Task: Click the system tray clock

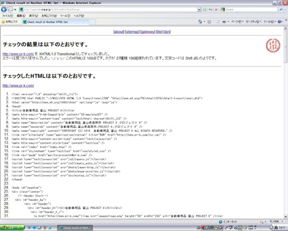Action: (282, 227)
